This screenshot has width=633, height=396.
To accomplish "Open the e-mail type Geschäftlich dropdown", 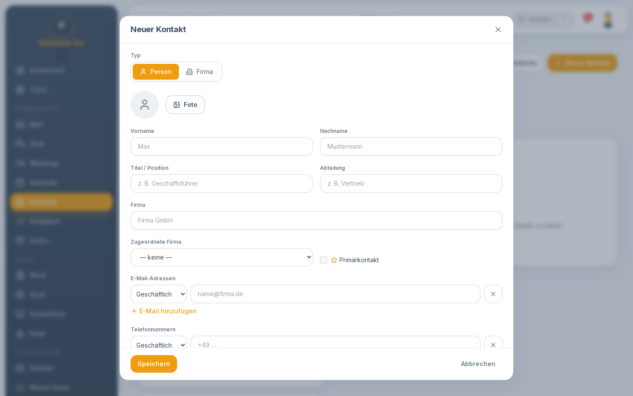I will (159, 294).
